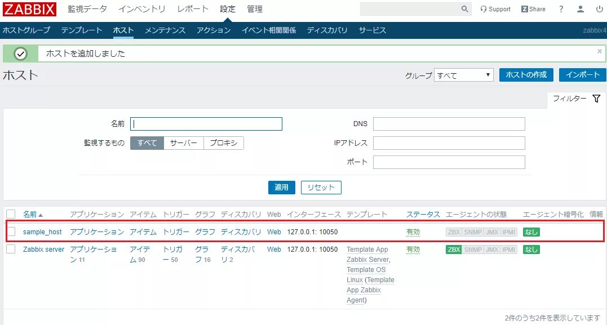Screen dimensions: 607x325
Task: Apply the filter with 適用
Action: coord(281,187)
